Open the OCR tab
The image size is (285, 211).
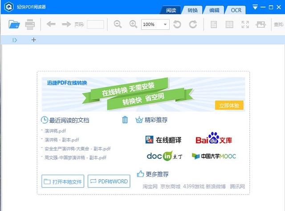[x=235, y=10]
